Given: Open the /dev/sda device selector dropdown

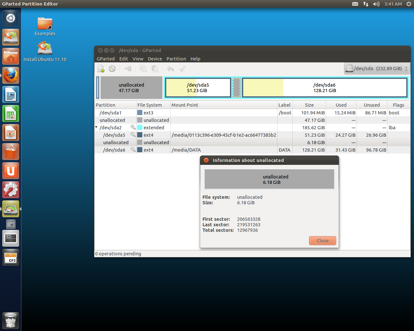Looking at the screenshot, I should click(377, 69).
